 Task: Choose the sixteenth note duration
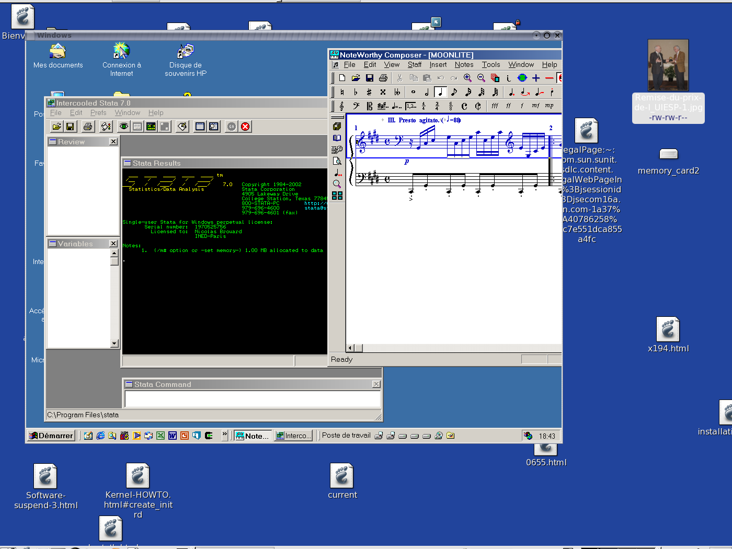pyautogui.click(x=467, y=92)
